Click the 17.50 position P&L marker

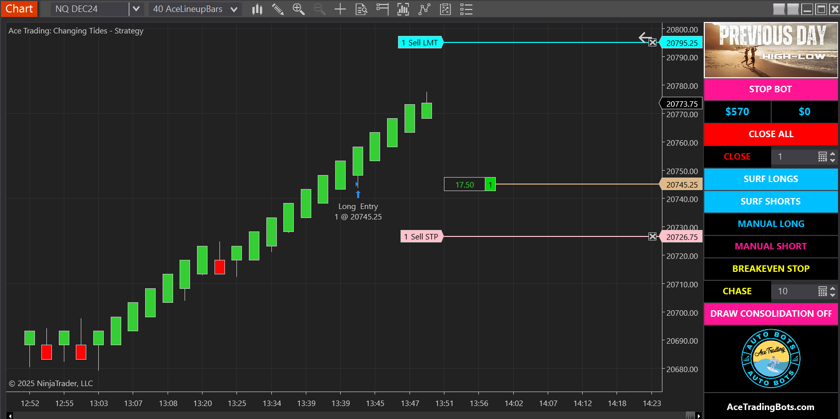[x=464, y=185]
